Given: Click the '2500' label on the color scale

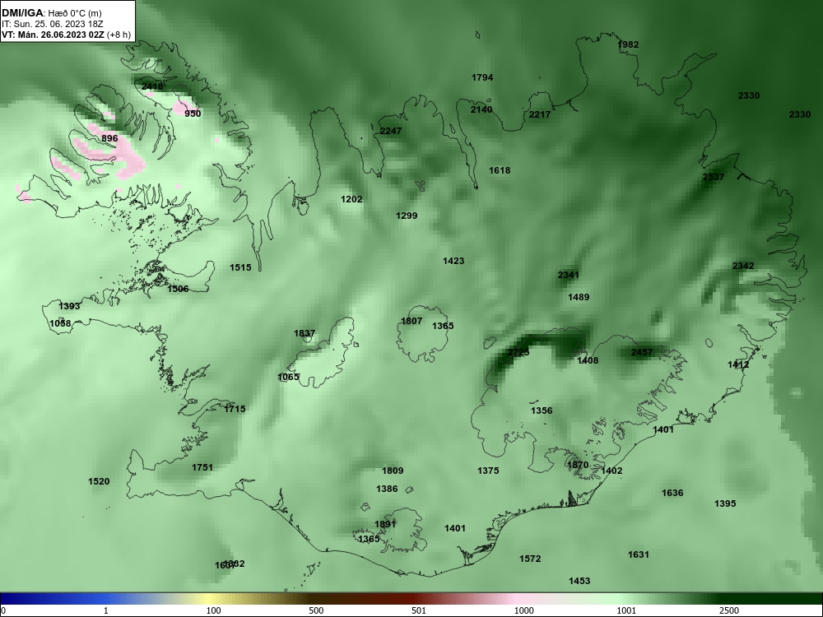Looking at the screenshot, I should click(729, 610).
